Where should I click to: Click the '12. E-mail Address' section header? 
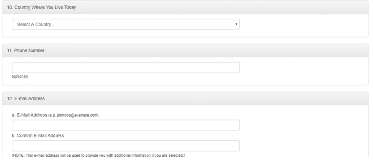click(x=26, y=98)
